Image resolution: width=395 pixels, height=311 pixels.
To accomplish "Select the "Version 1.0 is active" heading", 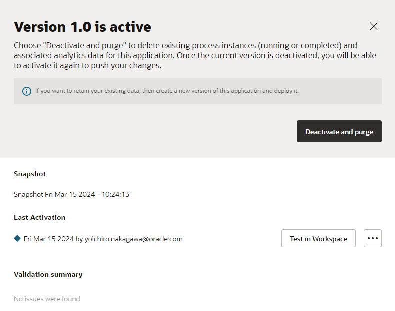I will pos(82,26).
